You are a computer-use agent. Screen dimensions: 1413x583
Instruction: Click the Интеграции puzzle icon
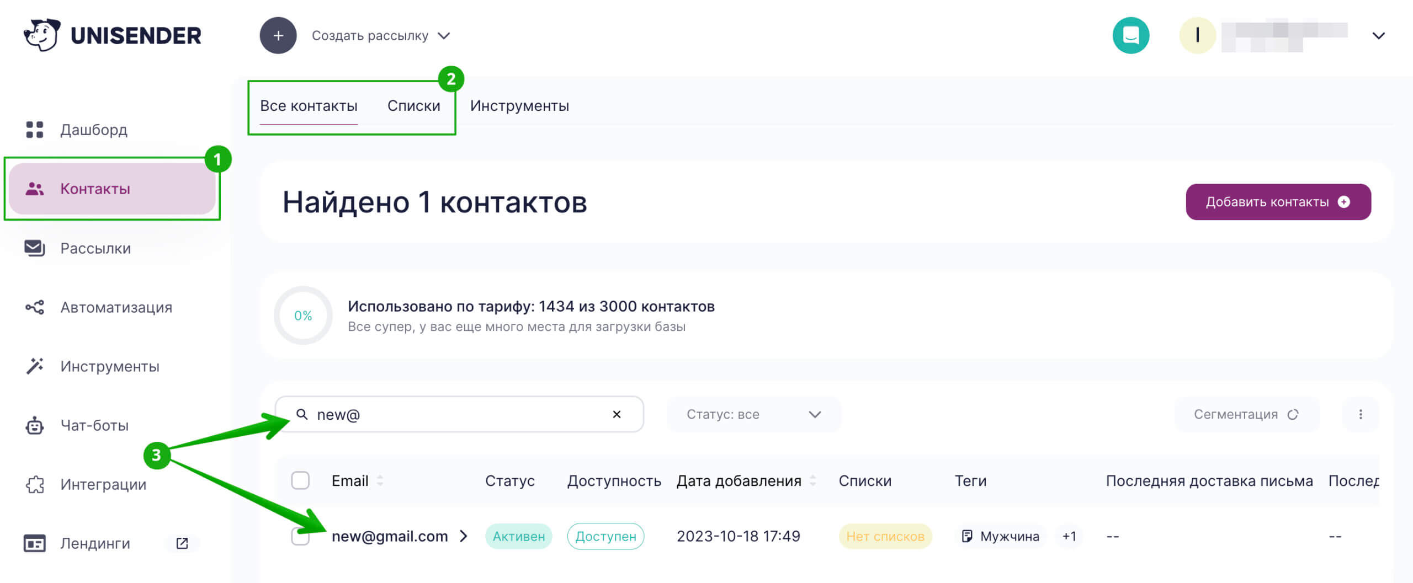(x=34, y=484)
